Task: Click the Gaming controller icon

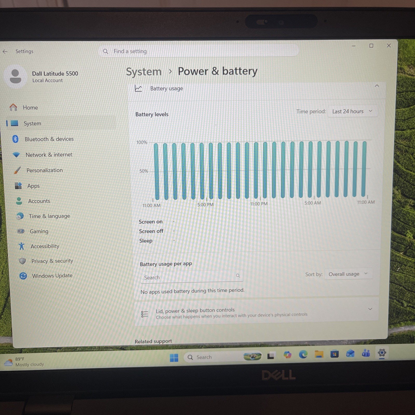Action: coord(21,231)
